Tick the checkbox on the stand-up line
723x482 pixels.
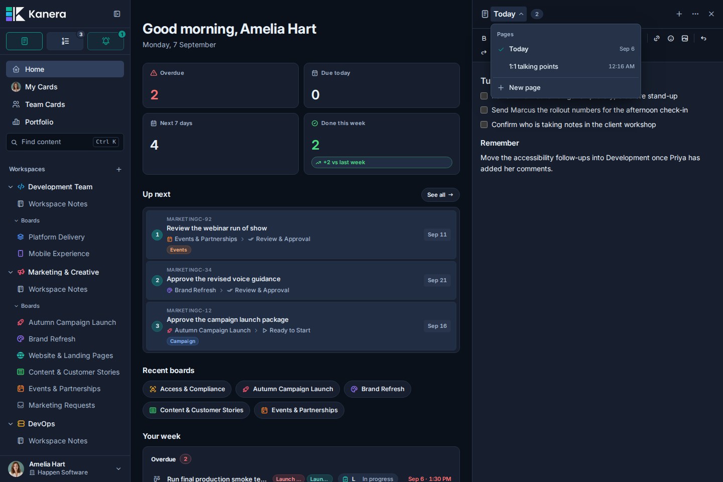coord(484,96)
